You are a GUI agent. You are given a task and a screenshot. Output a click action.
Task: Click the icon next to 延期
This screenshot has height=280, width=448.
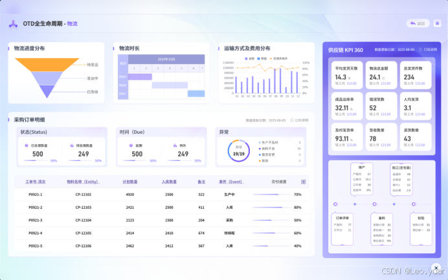tap(131, 145)
